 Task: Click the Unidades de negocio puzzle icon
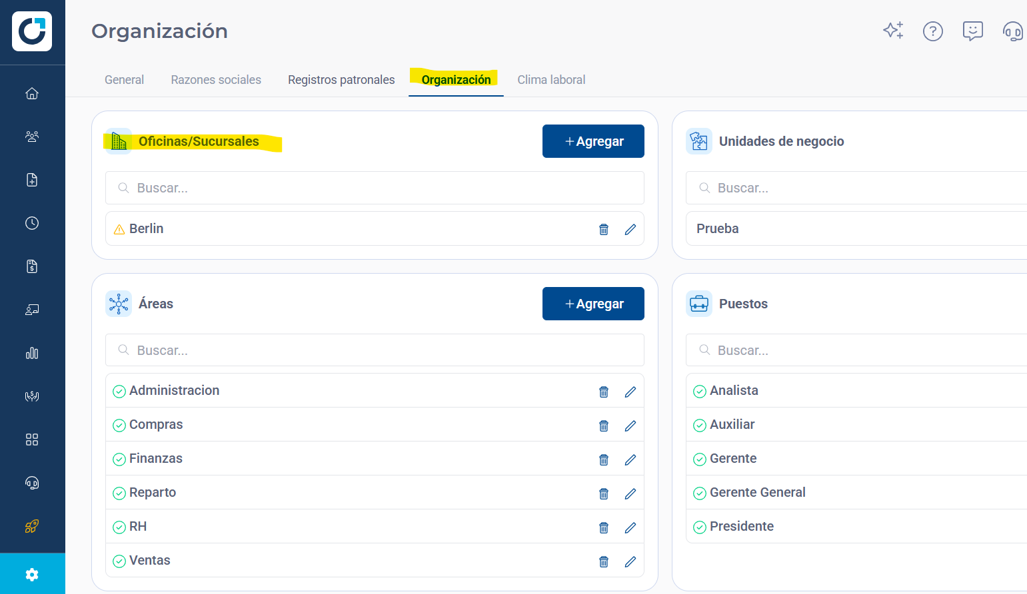click(x=699, y=141)
